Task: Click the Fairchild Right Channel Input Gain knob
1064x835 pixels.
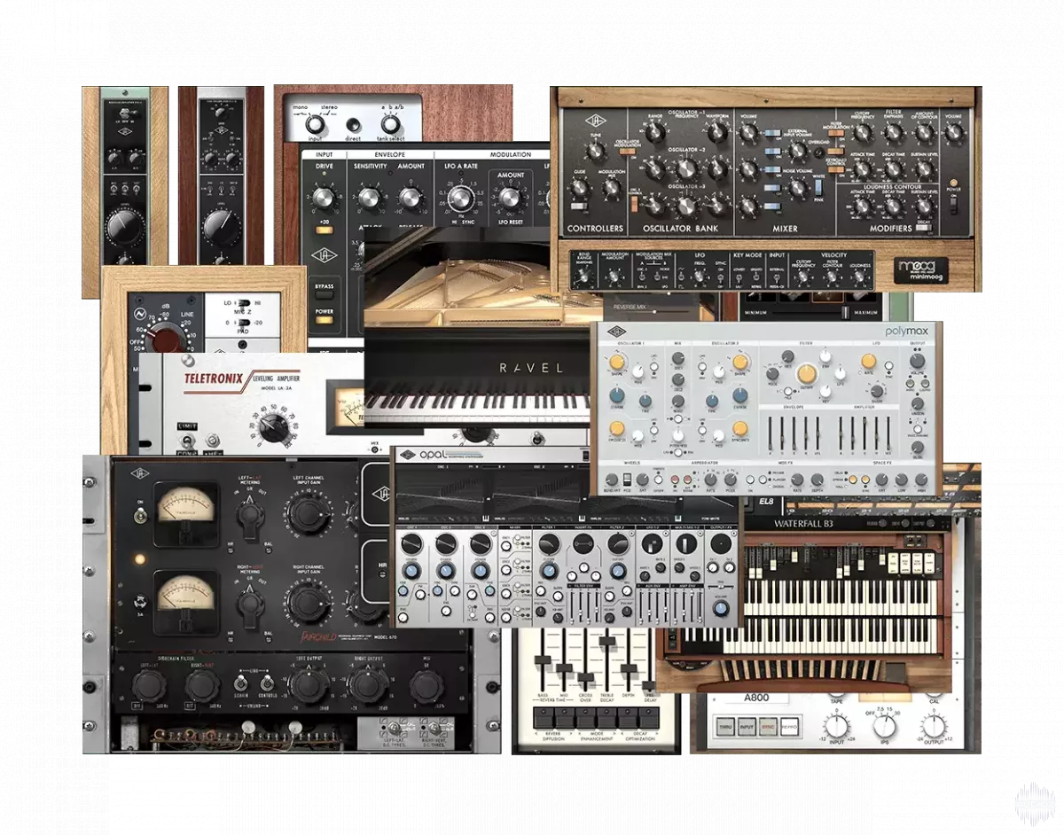Action: 307,602
